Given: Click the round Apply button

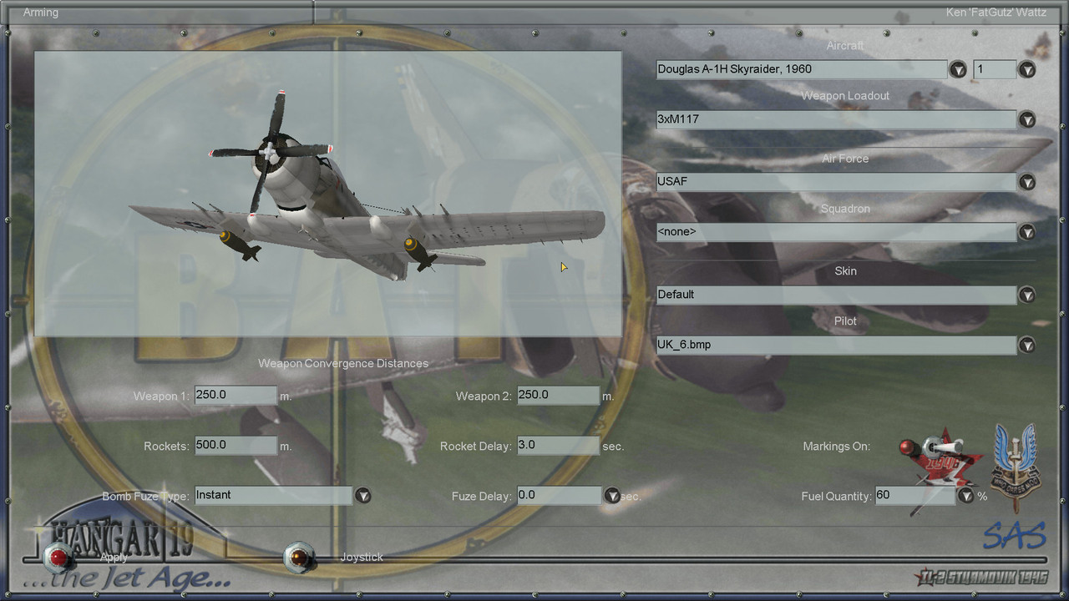Looking at the screenshot, I should 58,557.
